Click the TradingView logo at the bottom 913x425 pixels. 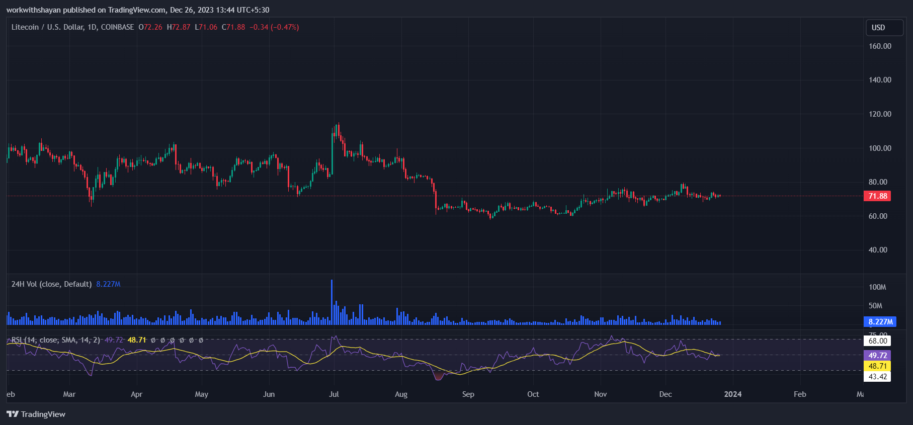(x=36, y=414)
